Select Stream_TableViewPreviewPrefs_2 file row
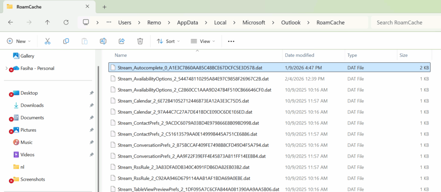The width and height of the screenshot is (441, 192). [x=270, y=189]
